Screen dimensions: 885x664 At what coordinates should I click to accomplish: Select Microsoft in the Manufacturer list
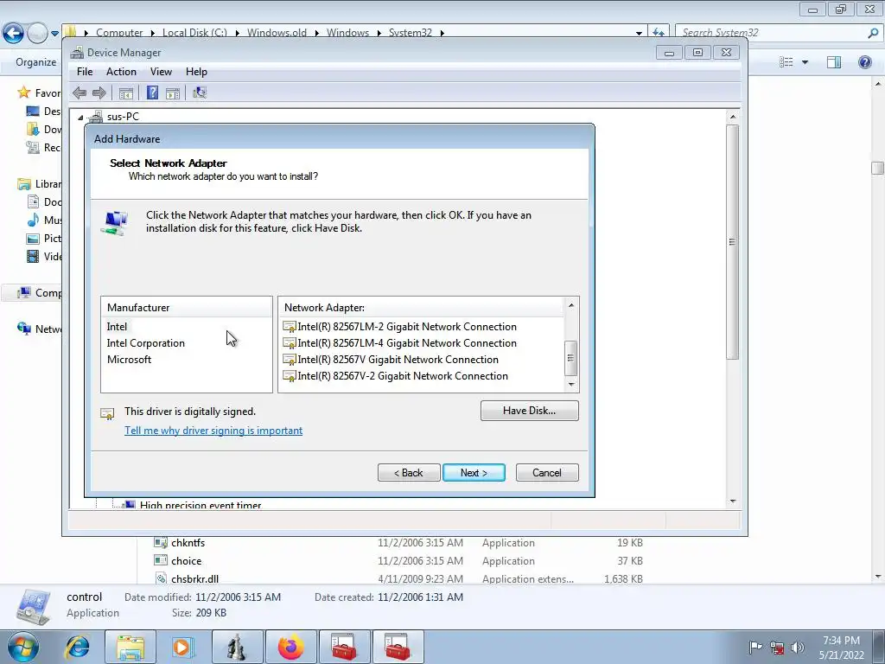(x=130, y=359)
